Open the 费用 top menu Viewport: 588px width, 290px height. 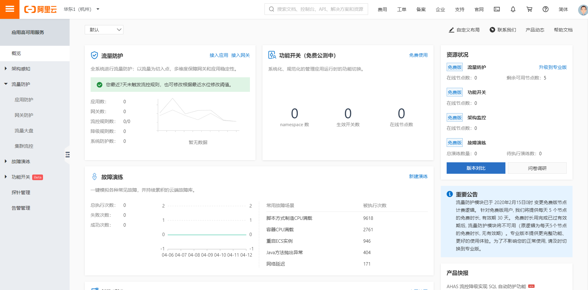(382, 9)
